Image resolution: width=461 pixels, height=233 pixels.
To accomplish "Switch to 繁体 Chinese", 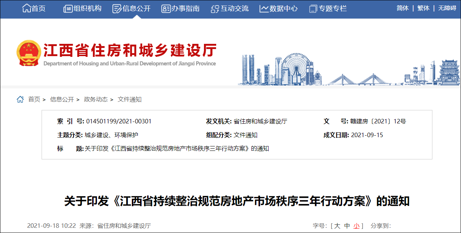I will point(423,8).
